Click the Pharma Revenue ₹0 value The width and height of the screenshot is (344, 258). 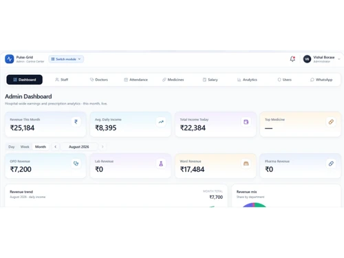tap(269, 169)
